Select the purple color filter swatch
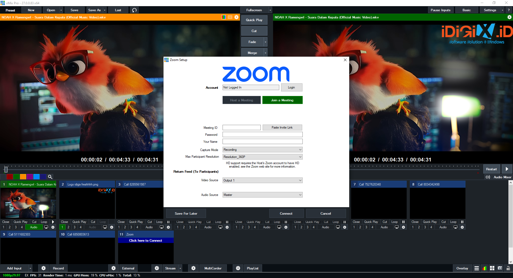The image size is (513, 278). tap(30, 177)
